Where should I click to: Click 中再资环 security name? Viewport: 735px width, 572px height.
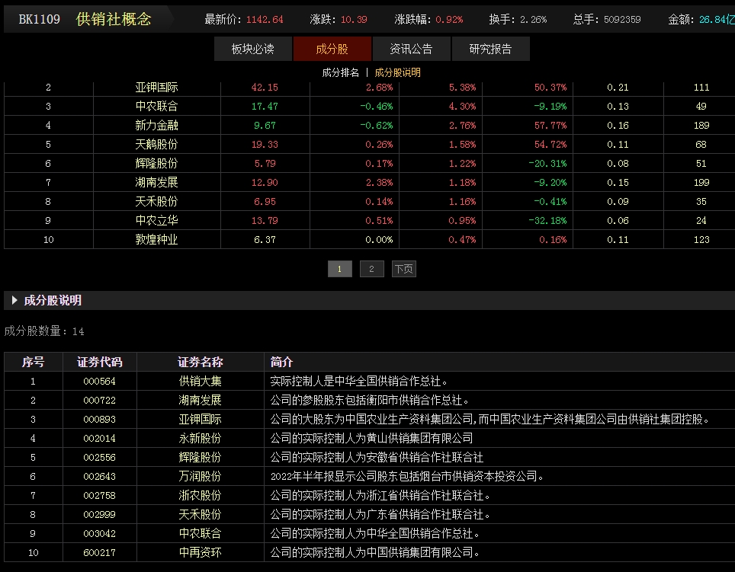point(201,552)
